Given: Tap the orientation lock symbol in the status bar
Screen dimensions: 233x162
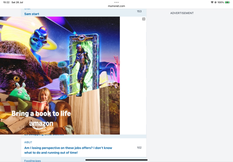Looking at the screenshot, I should pos(215,2).
